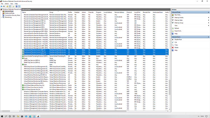Sort by the Protocol column header
The image size is (210, 118).
coord(130,12)
